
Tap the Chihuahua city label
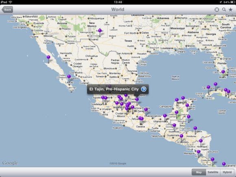click(x=92, y=56)
